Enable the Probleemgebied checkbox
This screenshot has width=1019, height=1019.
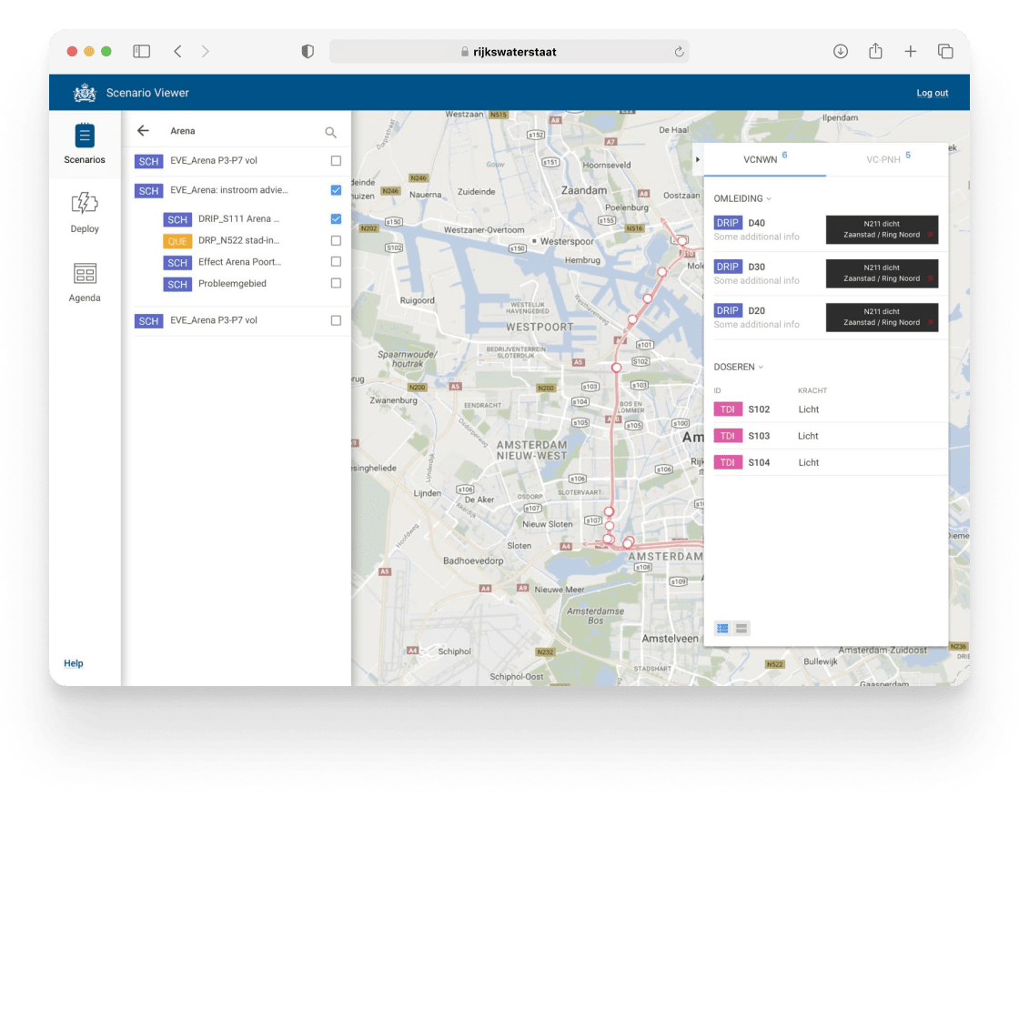click(x=336, y=284)
